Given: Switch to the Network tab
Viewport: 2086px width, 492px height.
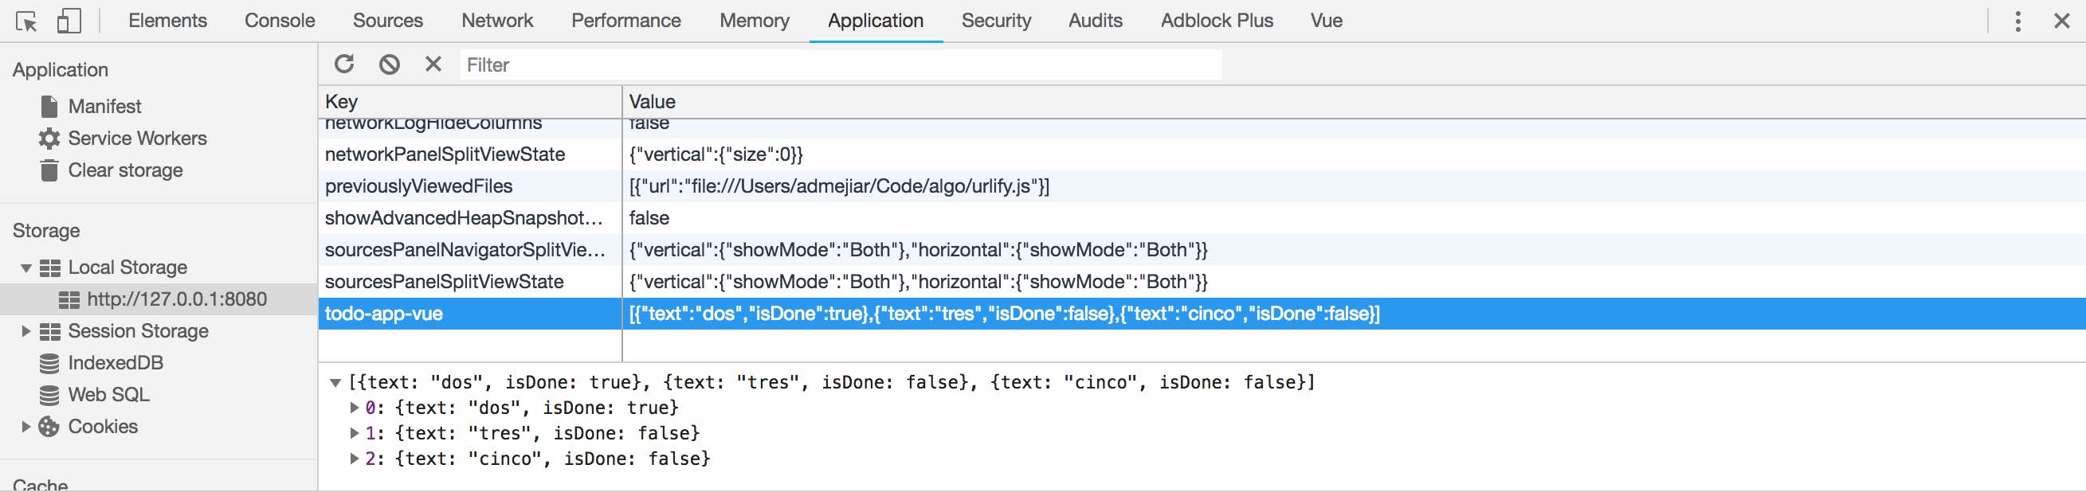Looking at the screenshot, I should coord(496,21).
